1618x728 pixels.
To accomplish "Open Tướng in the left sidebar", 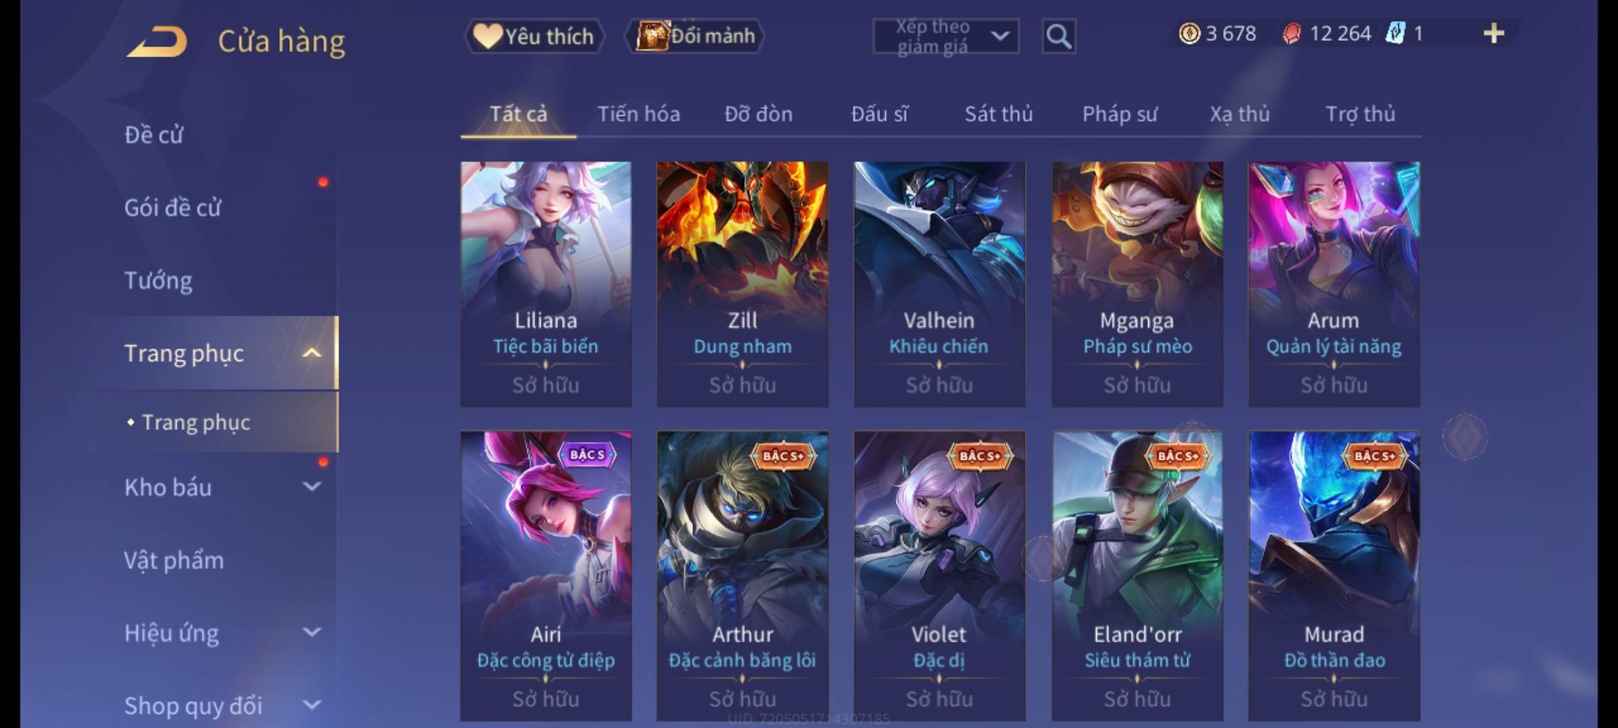I will click(x=158, y=280).
